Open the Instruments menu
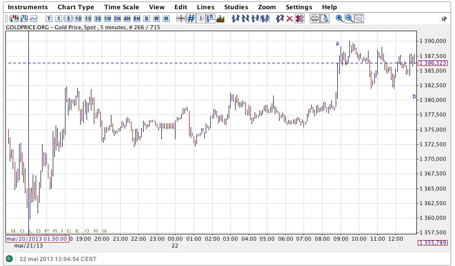The image size is (455, 266). tap(28, 7)
